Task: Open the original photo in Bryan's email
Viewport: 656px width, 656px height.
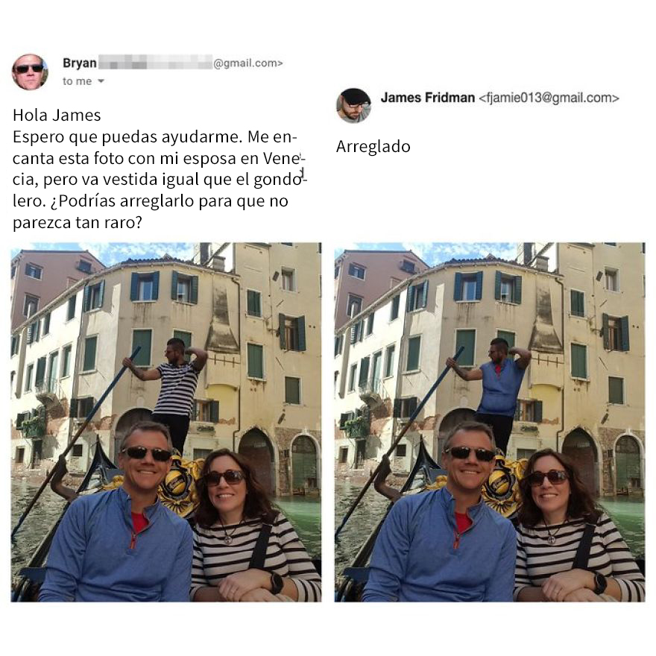Action: tap(166, 422)
